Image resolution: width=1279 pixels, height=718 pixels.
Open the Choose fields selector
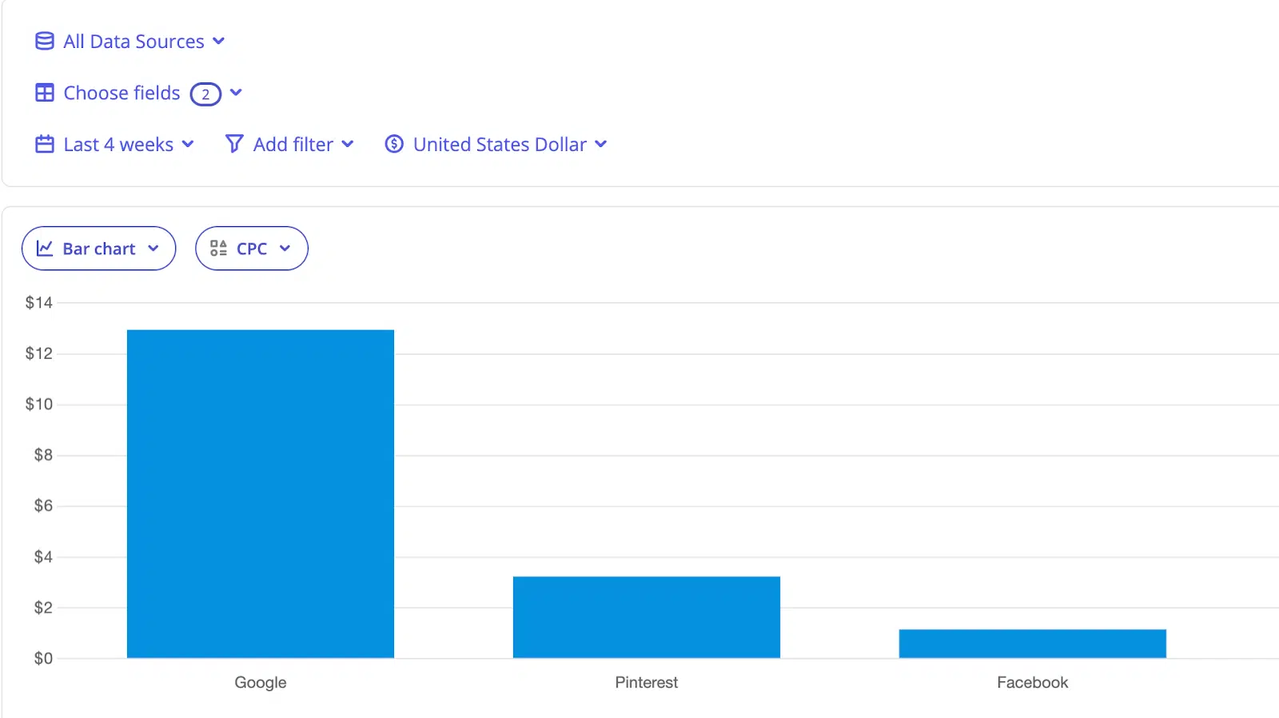coord(138,94)
